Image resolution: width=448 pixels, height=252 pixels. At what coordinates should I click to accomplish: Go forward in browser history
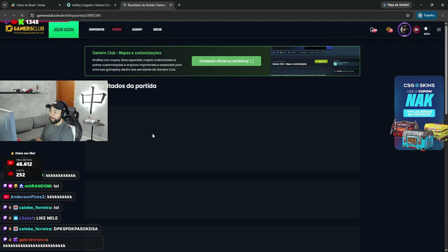[x=13, y=15]
